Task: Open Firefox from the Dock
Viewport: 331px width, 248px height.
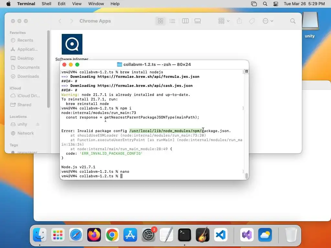Action: 94,235
